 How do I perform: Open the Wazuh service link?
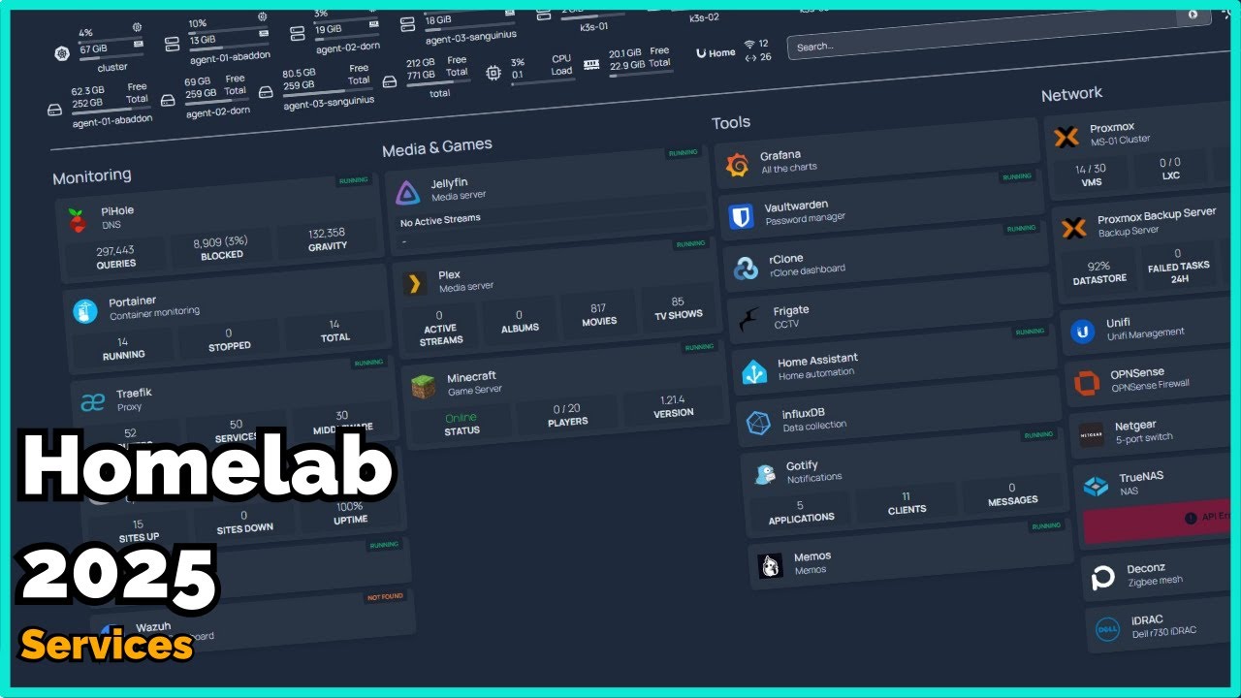[x=153, y=627]
